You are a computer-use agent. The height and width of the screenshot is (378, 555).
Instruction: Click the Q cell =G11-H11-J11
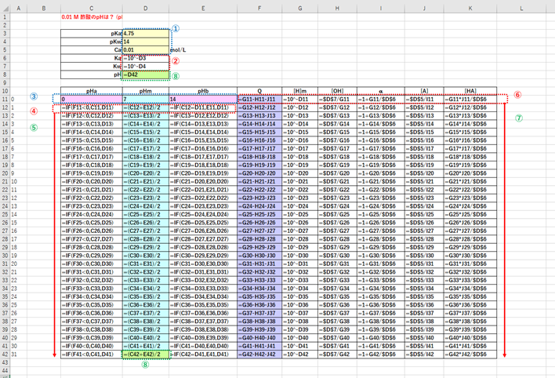(x=259, y=99)
